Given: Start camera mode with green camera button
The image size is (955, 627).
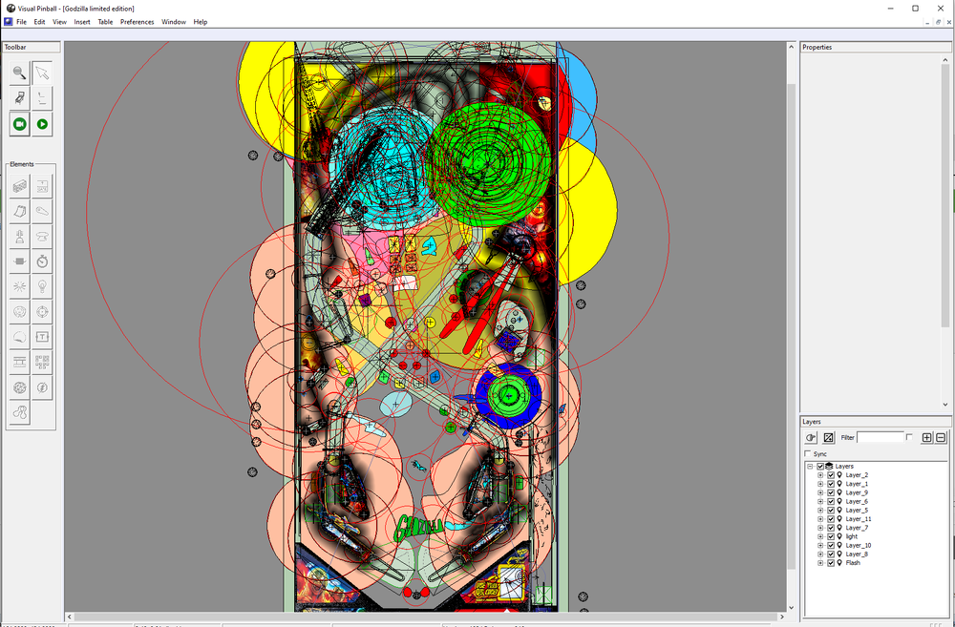Looking at the screenshot, I should 19,124.
